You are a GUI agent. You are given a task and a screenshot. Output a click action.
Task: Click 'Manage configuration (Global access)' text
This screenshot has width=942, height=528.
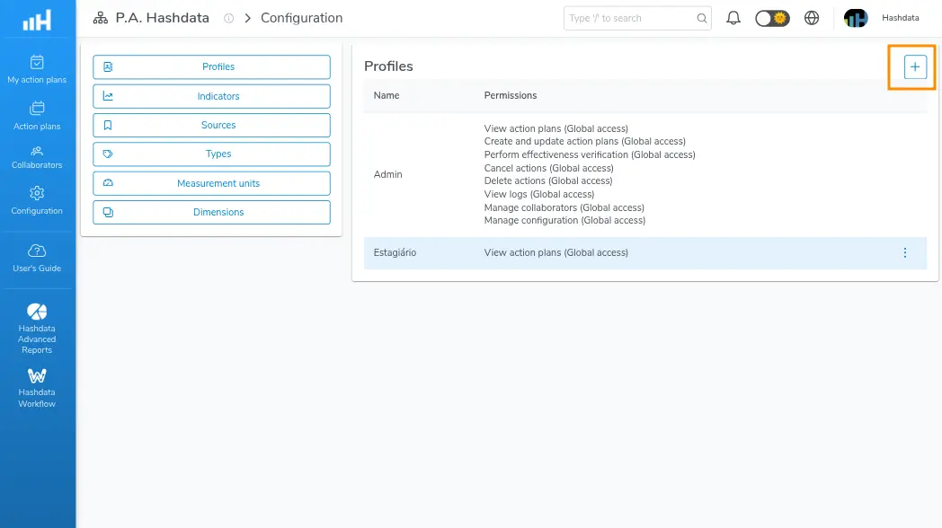pyautogui.click(x=564, y=220)
